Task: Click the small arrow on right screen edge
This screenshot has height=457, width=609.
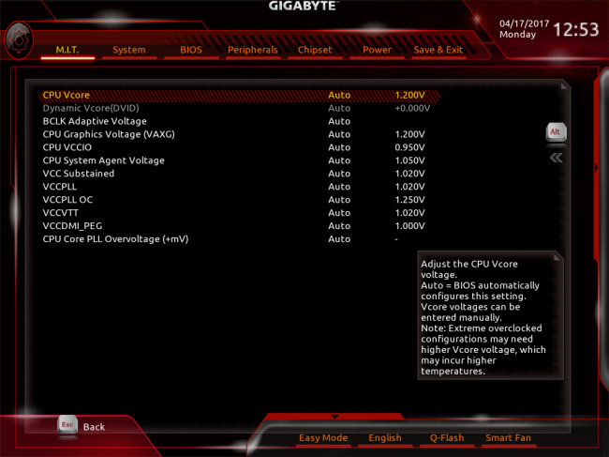Action: pyautogui.click(x=596, y=168)
